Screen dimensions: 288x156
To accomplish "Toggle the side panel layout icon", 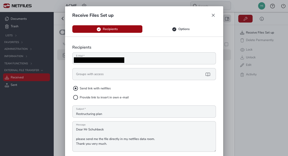I will pos(227,19).
